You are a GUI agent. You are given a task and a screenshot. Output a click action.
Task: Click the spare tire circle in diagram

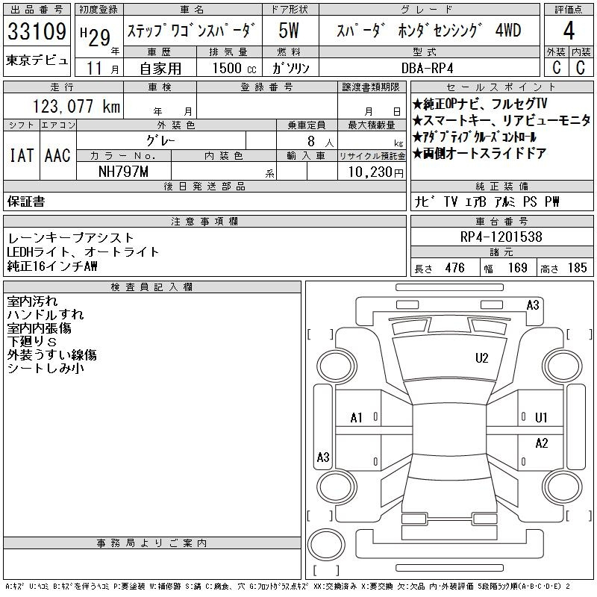[326, 544]
